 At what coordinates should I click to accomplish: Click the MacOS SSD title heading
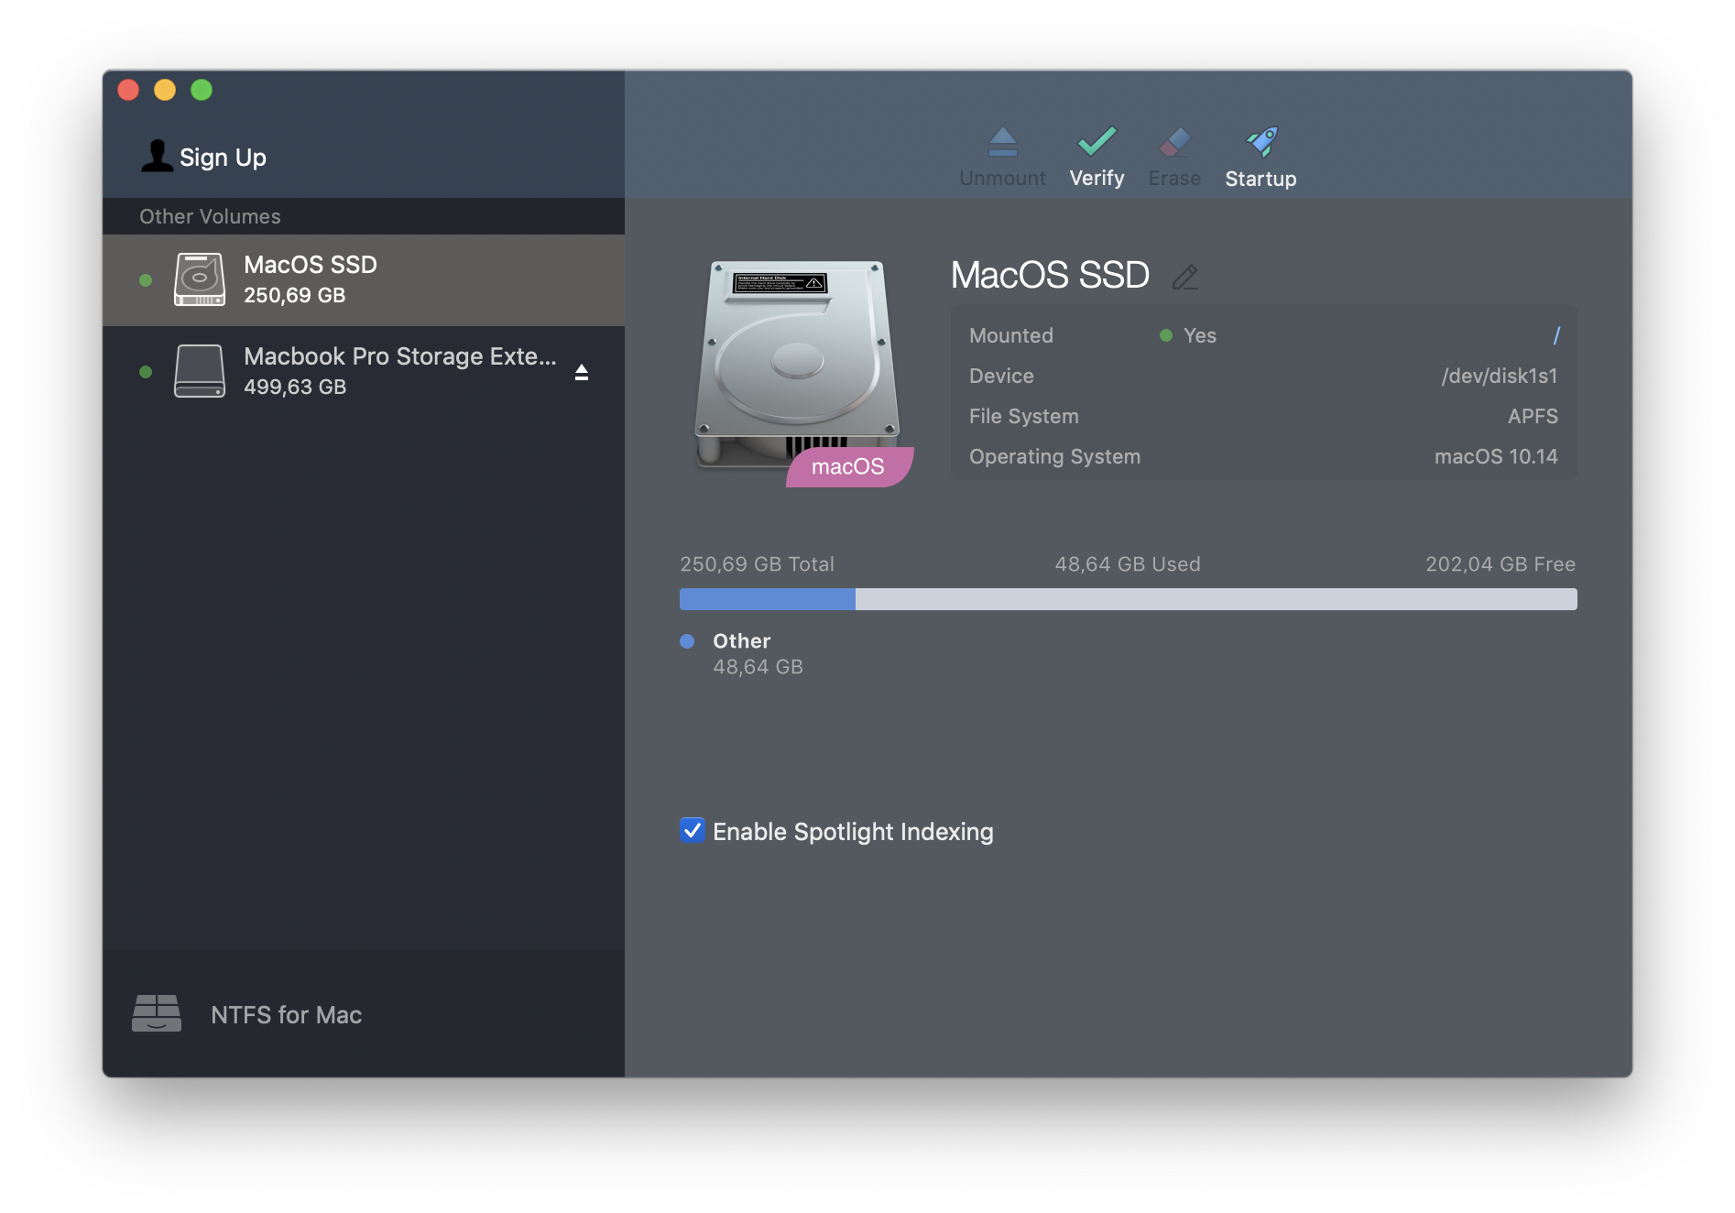[x=1050, y=275]
